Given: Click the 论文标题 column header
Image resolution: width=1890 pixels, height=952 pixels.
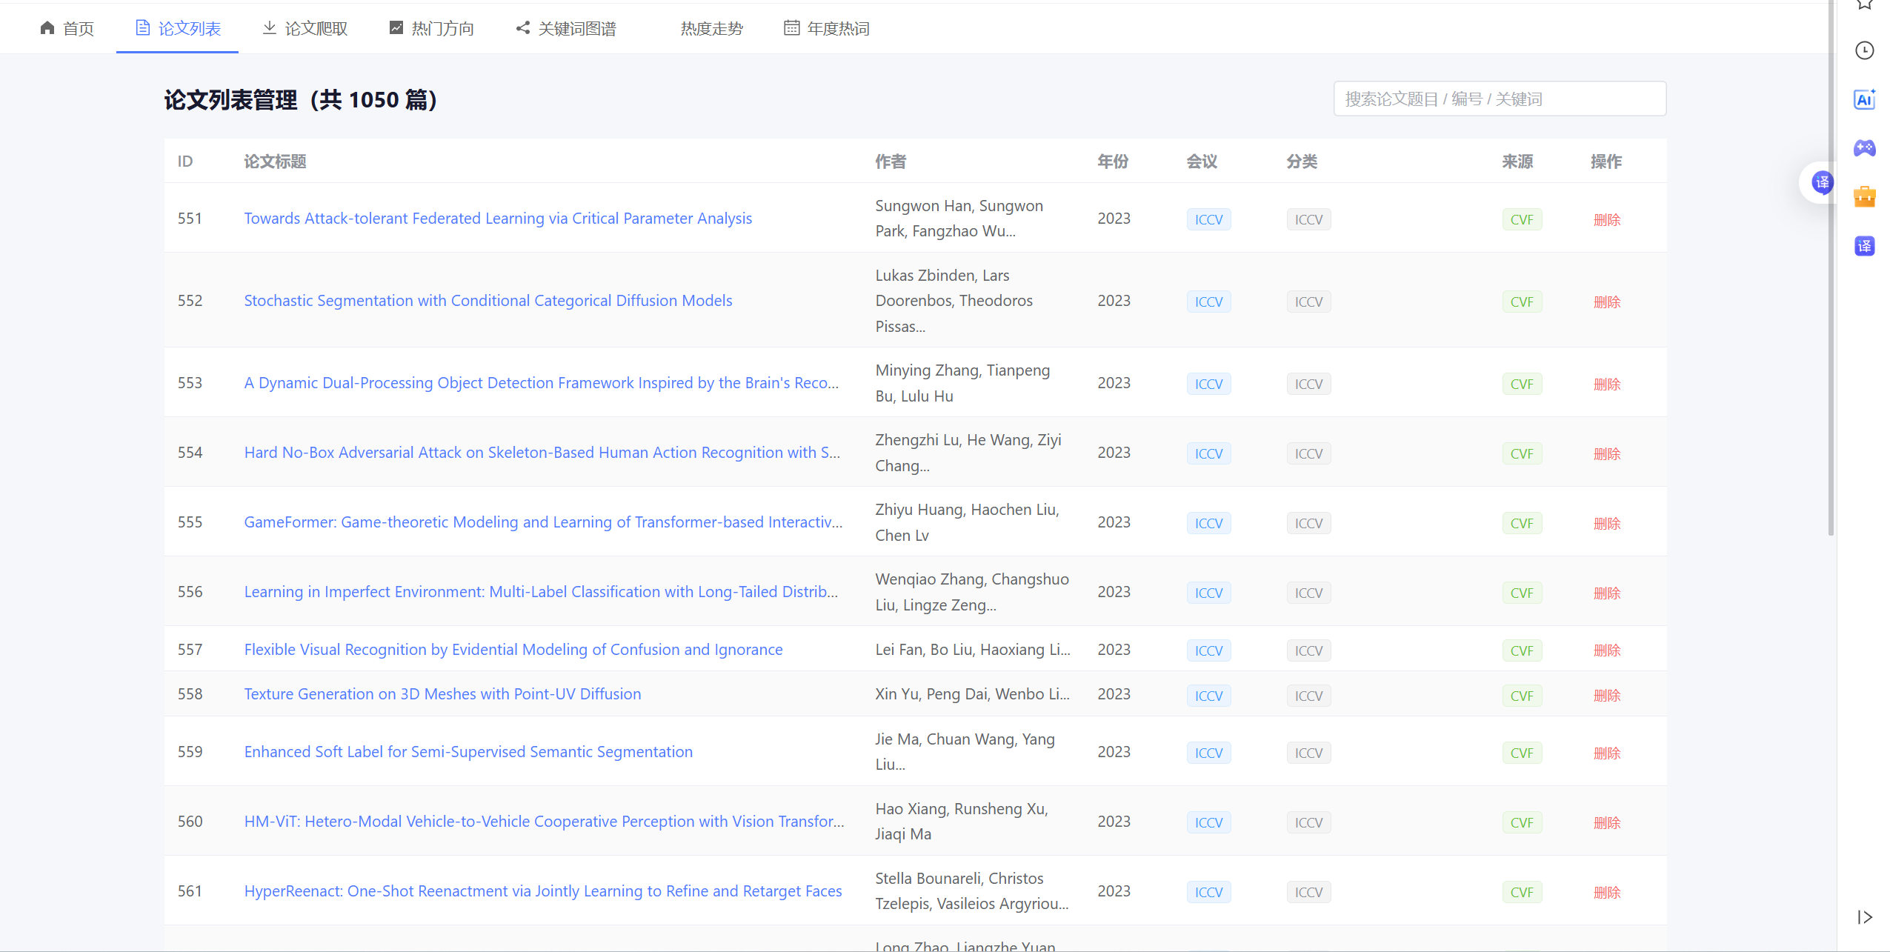Looking at the screenshot, I should tap(275, 162).
